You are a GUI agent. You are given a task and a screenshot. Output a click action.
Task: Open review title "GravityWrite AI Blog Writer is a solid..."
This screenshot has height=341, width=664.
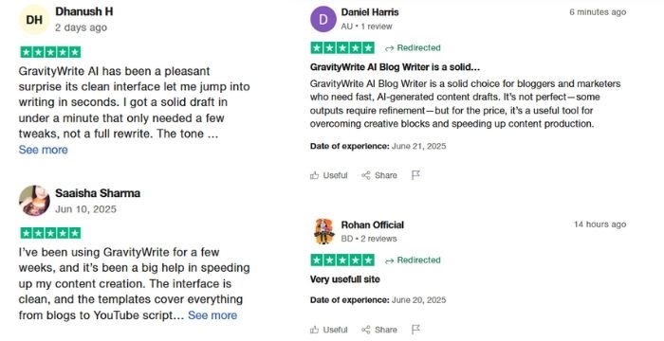pyautogui.click(x=395, y=67)
